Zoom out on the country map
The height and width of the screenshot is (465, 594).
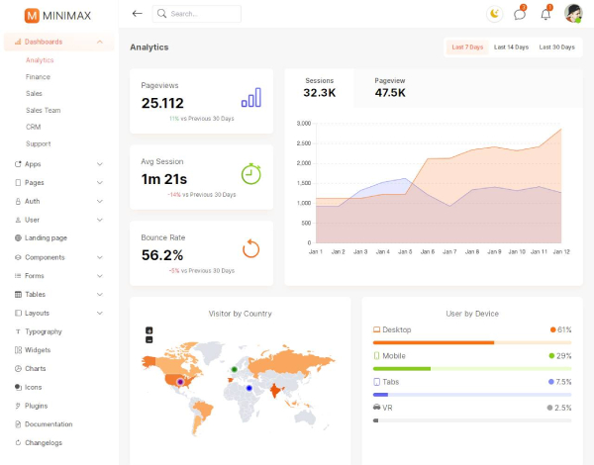point(149,339)
